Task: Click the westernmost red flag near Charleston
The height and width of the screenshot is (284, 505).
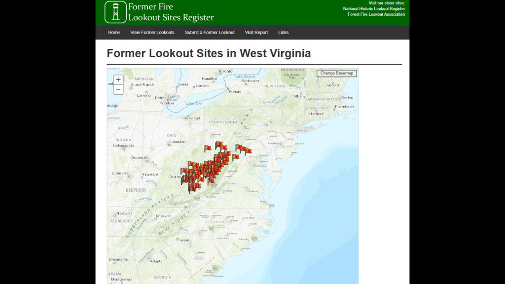Action: pyautogui.click(x=183, y=172)
